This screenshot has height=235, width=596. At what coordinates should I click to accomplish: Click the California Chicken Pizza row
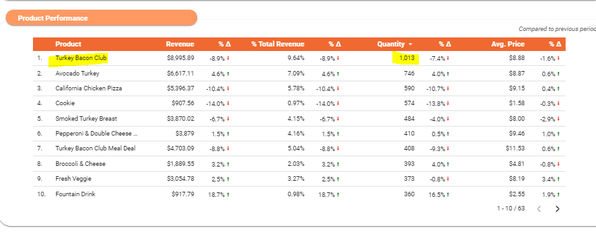pyautogui.click(x=299, y=88)
